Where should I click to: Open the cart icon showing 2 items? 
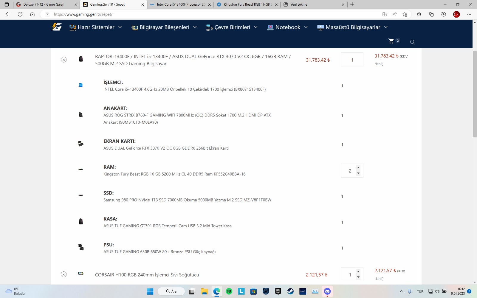pos(391,41)
